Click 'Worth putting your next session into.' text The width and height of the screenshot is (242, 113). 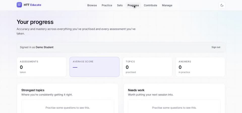(151, 95)
